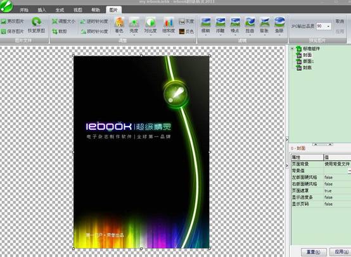Expand the 模糊 filter dropdown arrow
The height and width of the screenshot is (257, 351).
[x=205, y=35]
